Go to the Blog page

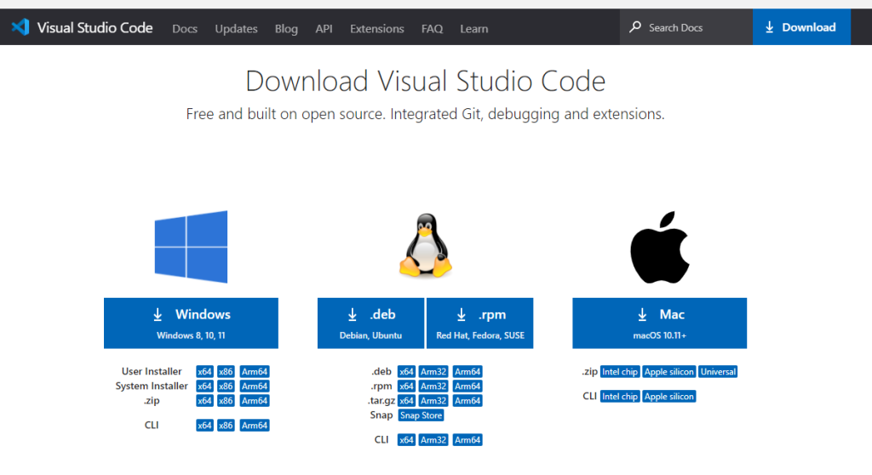click(286, 28)
